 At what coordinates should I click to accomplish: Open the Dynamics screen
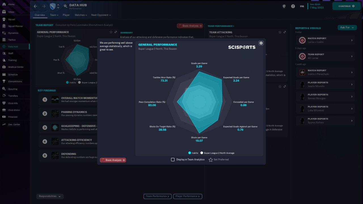click(15, 33)
